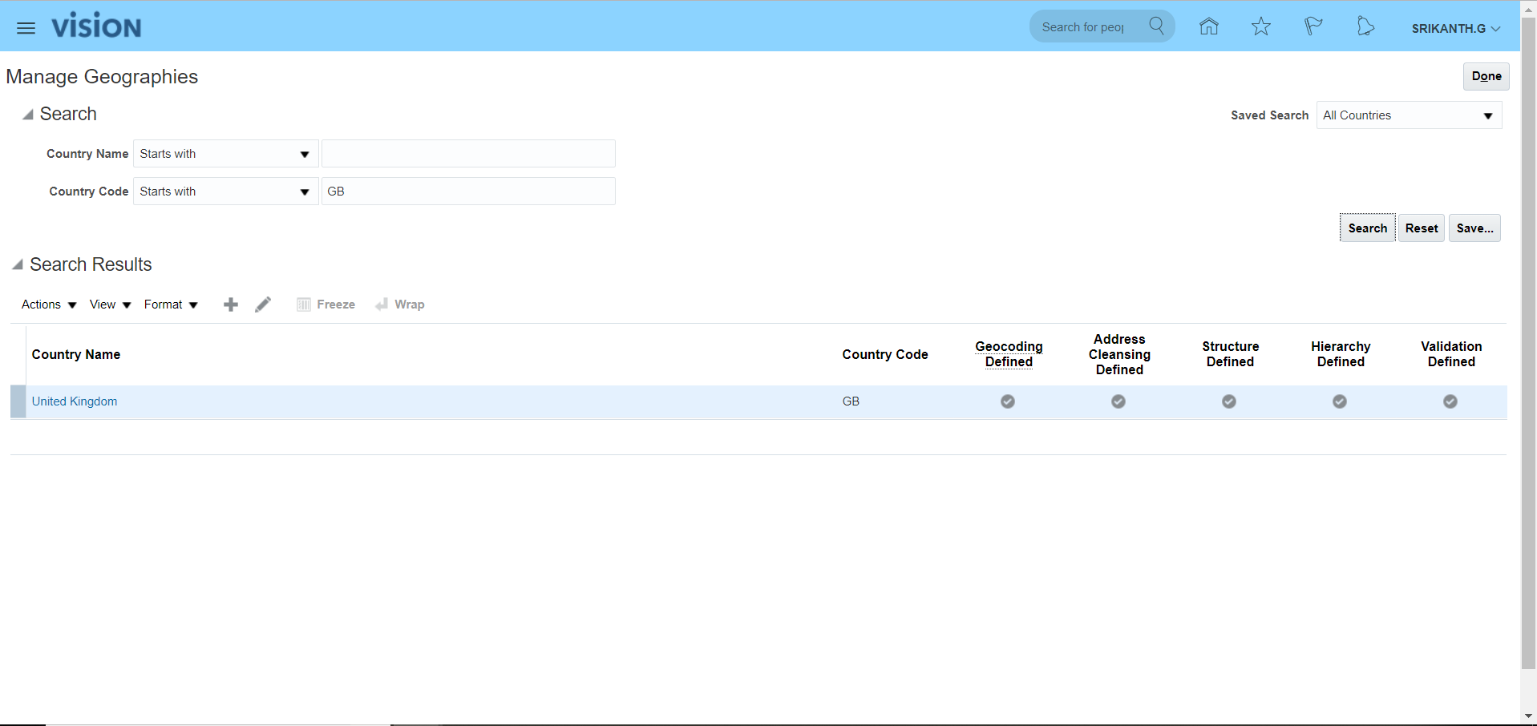This screenshot has height=726, width=1537.
Task: Go to Home via house icon
Action: tap(1208, 27)
